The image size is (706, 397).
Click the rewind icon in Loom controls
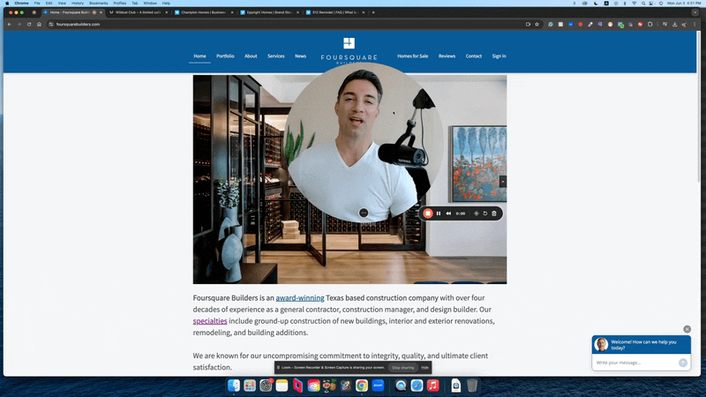pos(448,213)
